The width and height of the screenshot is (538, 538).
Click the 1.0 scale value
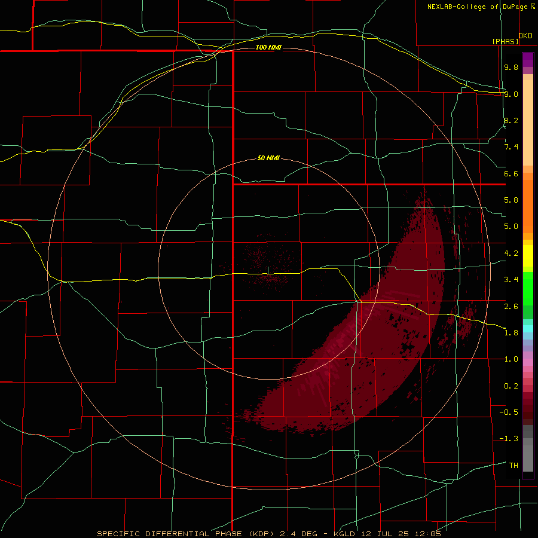coord(511,359)
